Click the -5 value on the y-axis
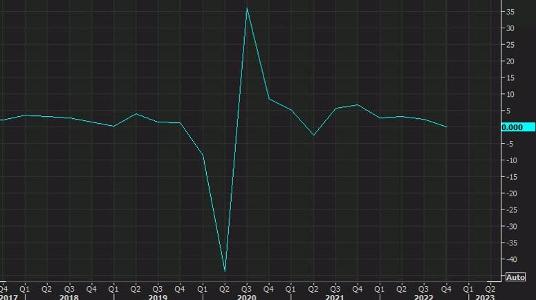The height and width of the screenshot is (300, 536). pyautogui.click(x=509, y=144)
